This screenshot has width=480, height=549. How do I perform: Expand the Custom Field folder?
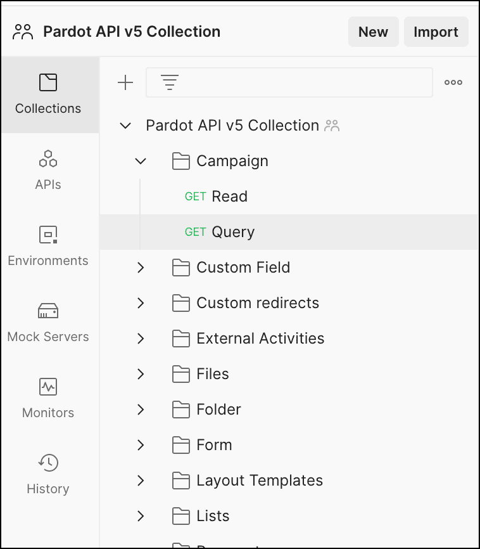[141, 268]
